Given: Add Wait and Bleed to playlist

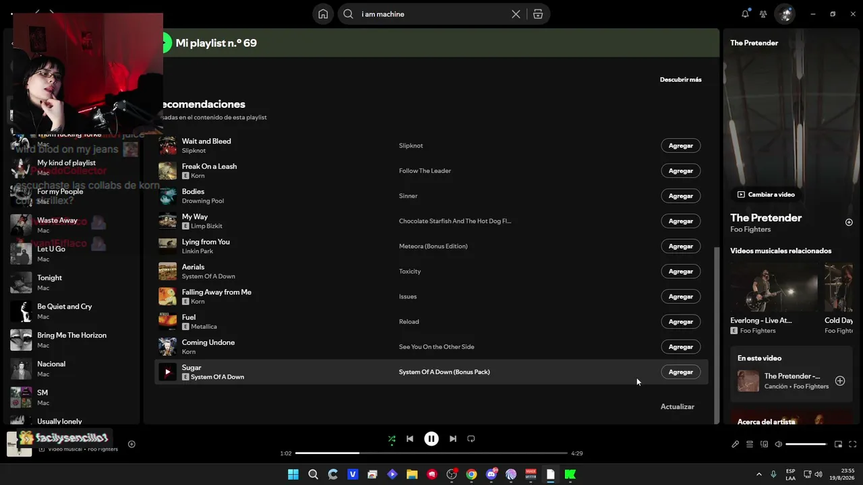Looking at the screenshot, I should (x=681, y=145).
